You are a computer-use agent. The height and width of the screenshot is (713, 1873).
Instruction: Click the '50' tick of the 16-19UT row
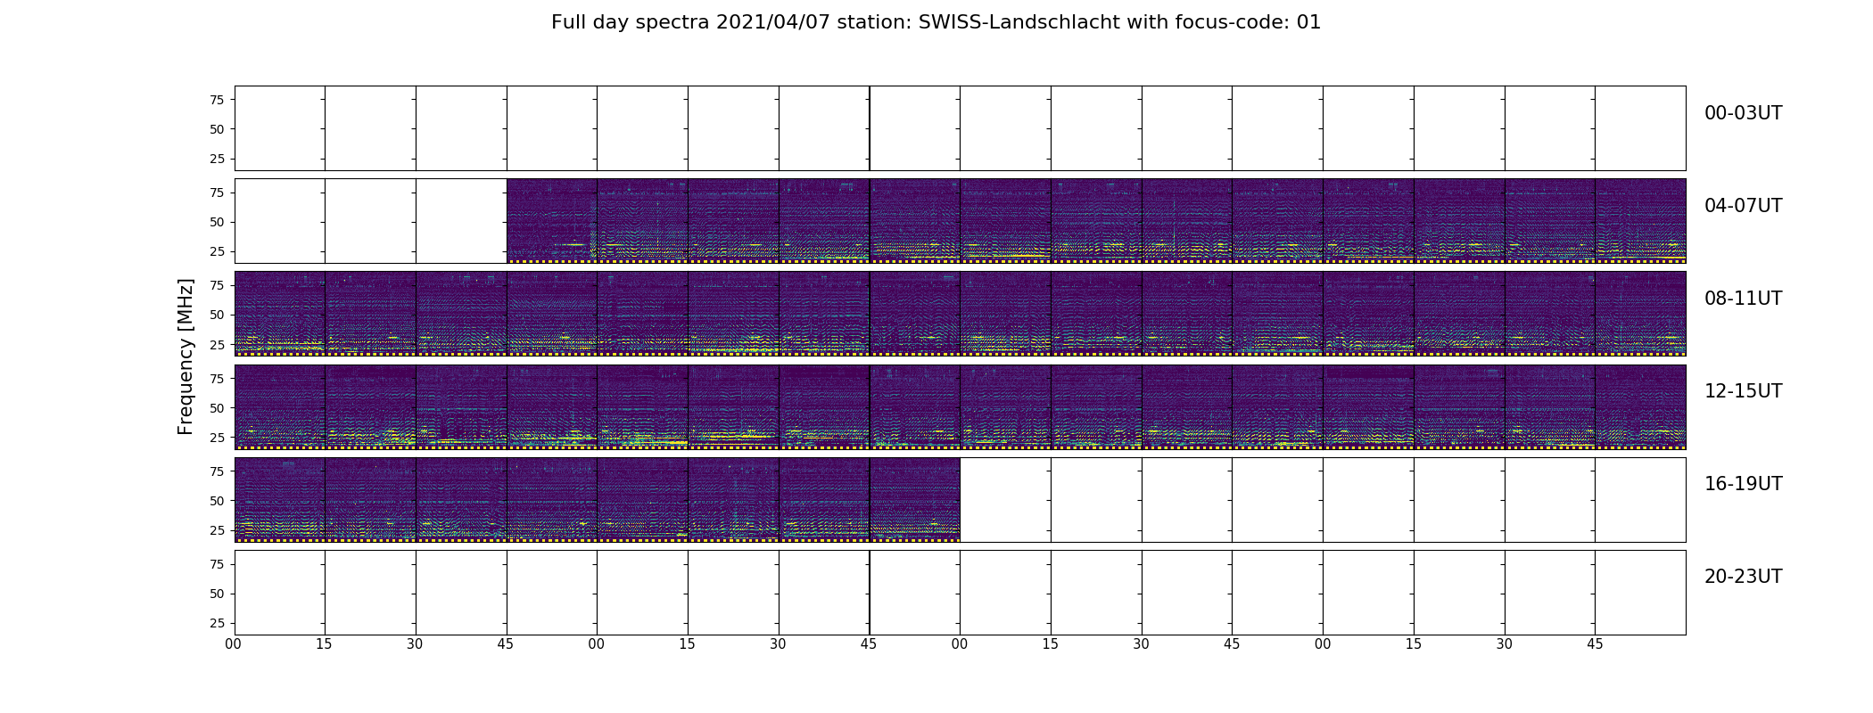click(217, 501)
